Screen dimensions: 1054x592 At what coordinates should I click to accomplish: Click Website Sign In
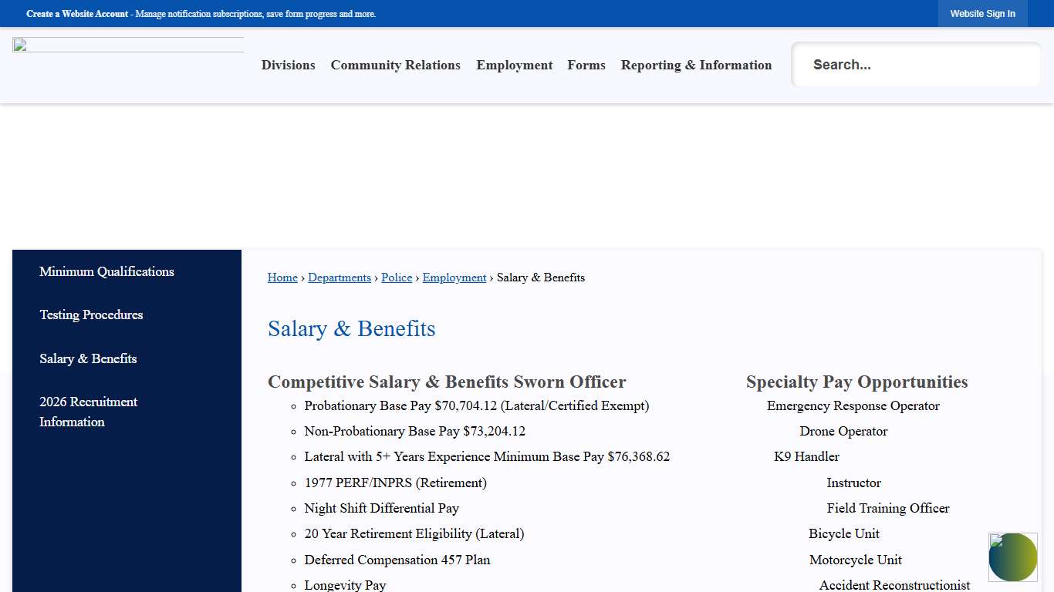click(x=982, y=13)
